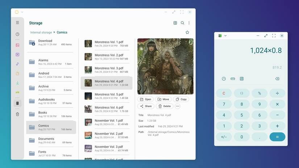Viewport: 299px width, 168px height.
Task: Expand the calculator window title dropdown
Action: click(x=225, y=35)
